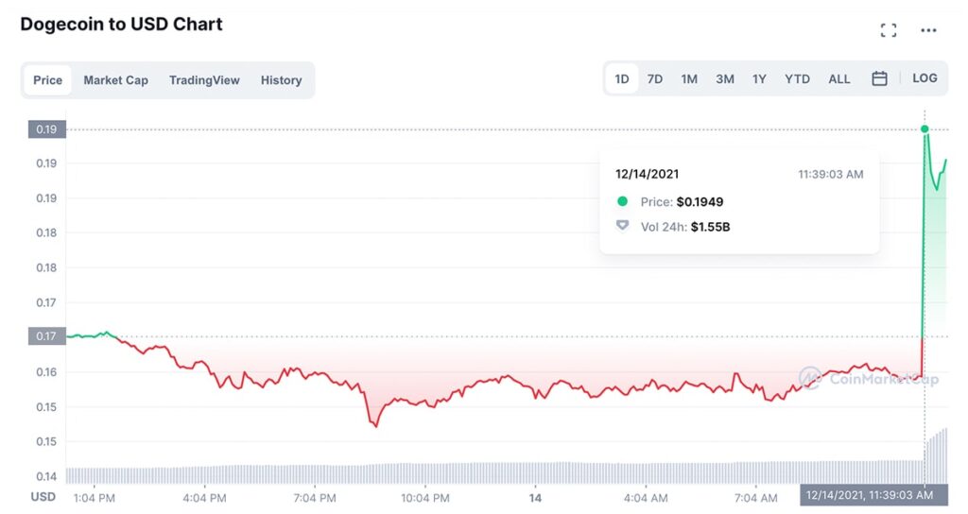Open the TradingView tab
The image size is (968, 514).
click(204, 80)
